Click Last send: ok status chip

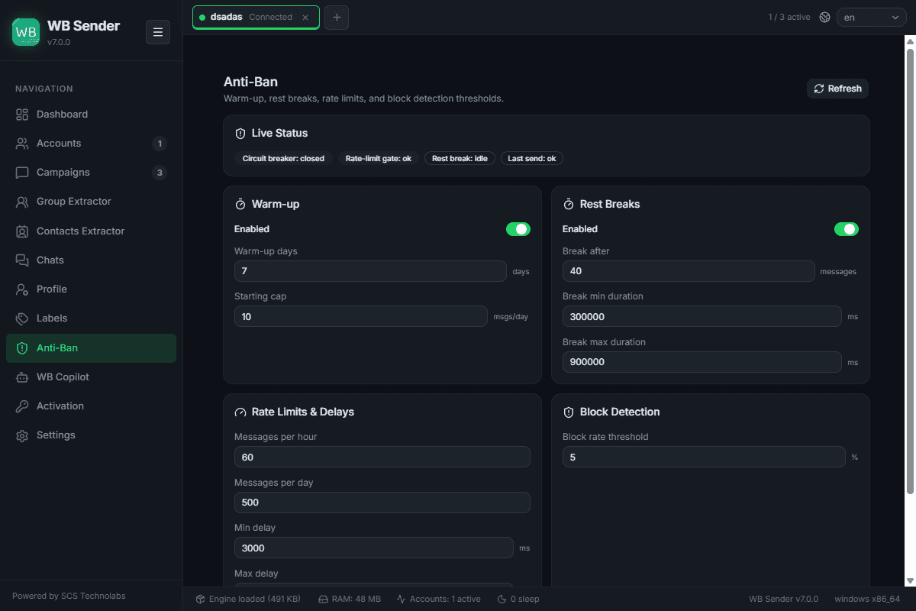[532, 159]
